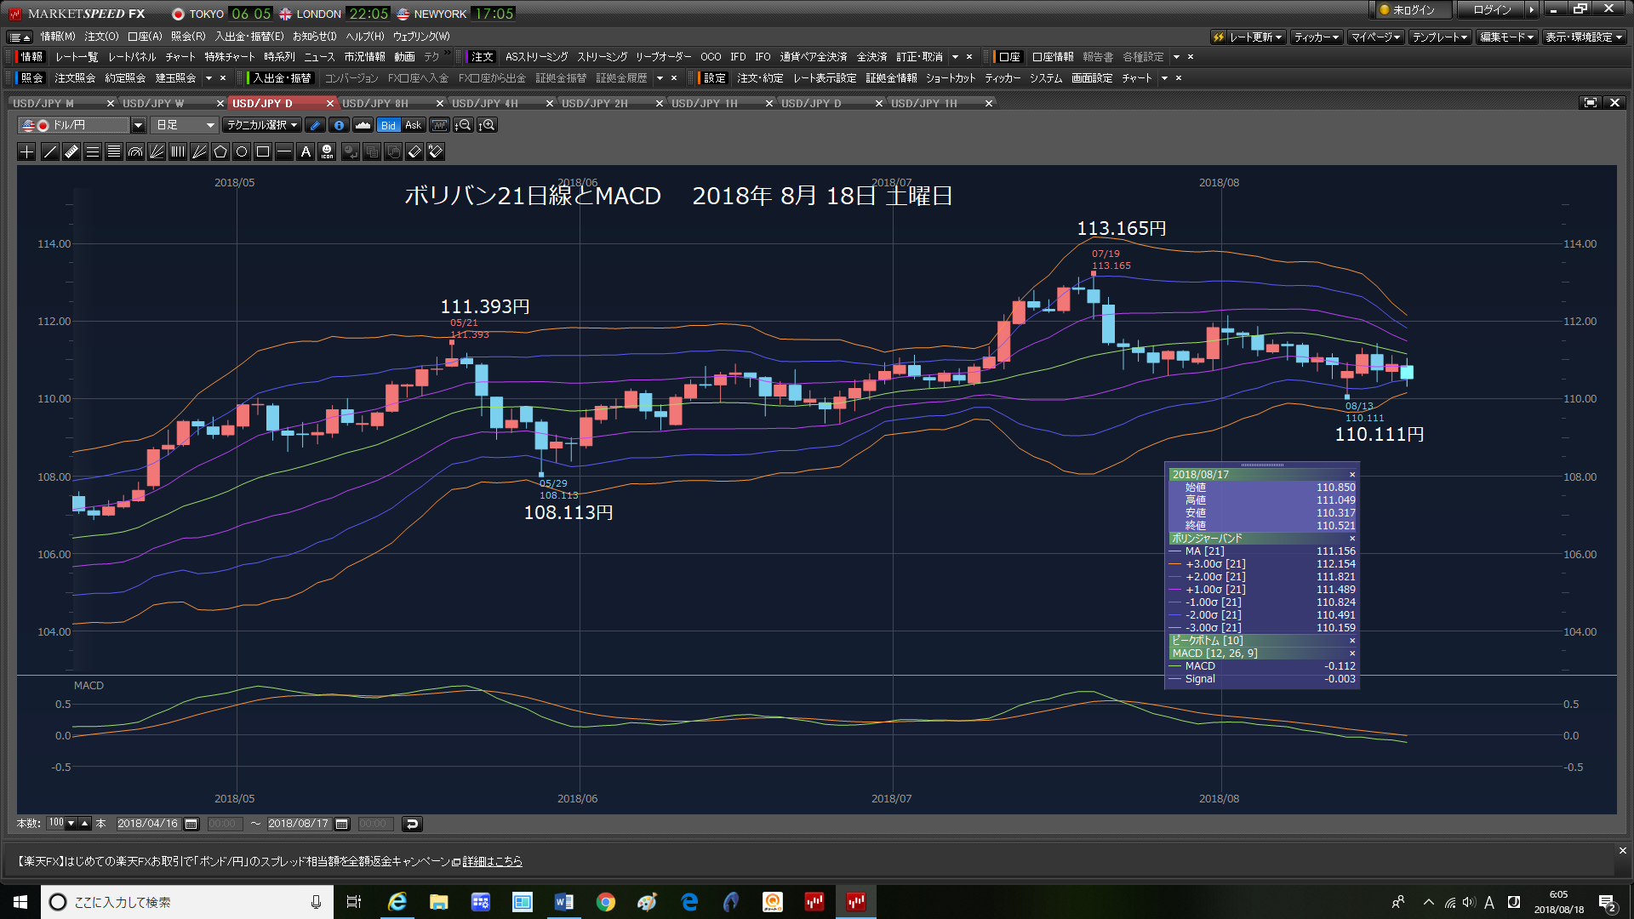The height and width of the screenshot is (919, 1634).
Task: Click the ログイン button
Action: click(x=1492, y=10)
